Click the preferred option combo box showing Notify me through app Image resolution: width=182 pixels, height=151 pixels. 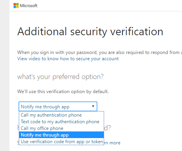58,106
